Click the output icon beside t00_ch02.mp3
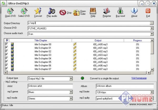 tap(75, 51)
